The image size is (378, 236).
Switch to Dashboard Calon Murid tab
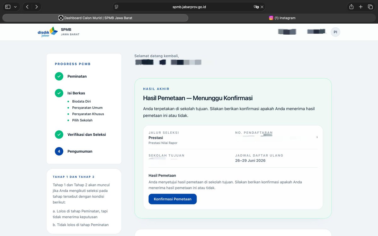[95, 18]
